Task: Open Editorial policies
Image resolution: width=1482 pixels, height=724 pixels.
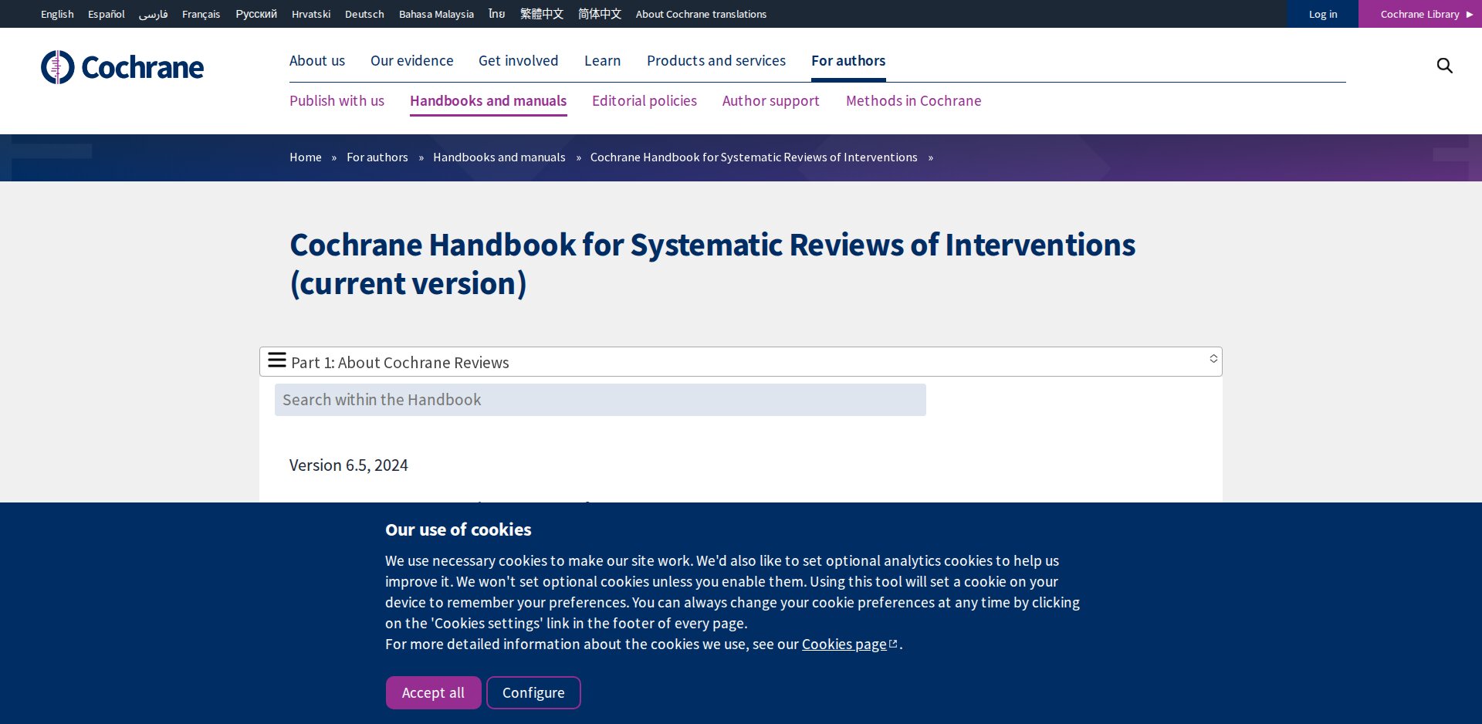Action: coord(645,100)
